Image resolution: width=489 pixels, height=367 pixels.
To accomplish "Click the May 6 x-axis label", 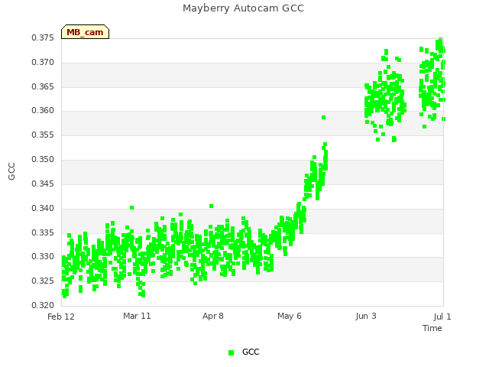I will tap(290, 316).
